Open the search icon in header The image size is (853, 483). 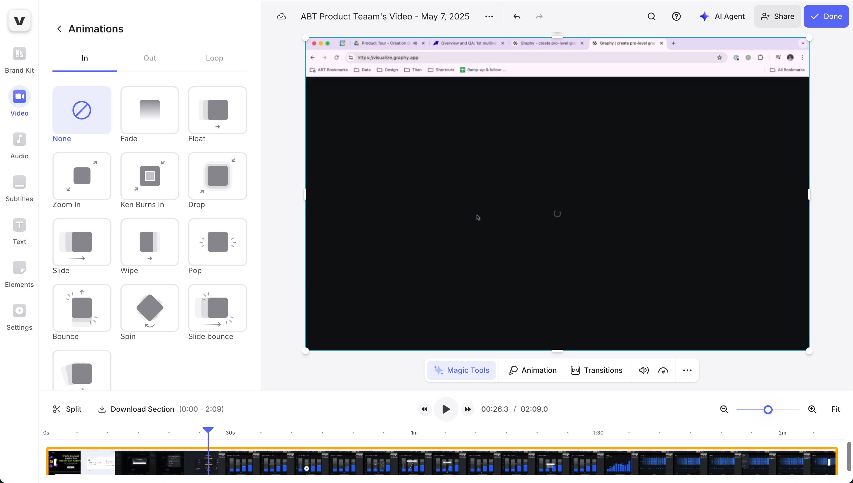coord(651,16)
